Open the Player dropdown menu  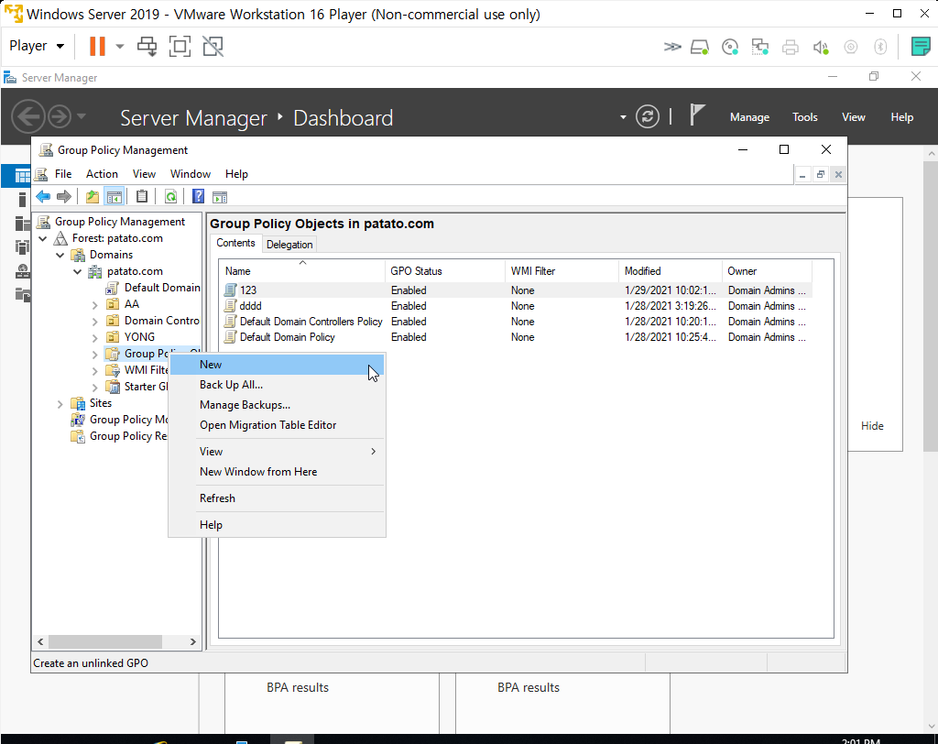[37, 46]
